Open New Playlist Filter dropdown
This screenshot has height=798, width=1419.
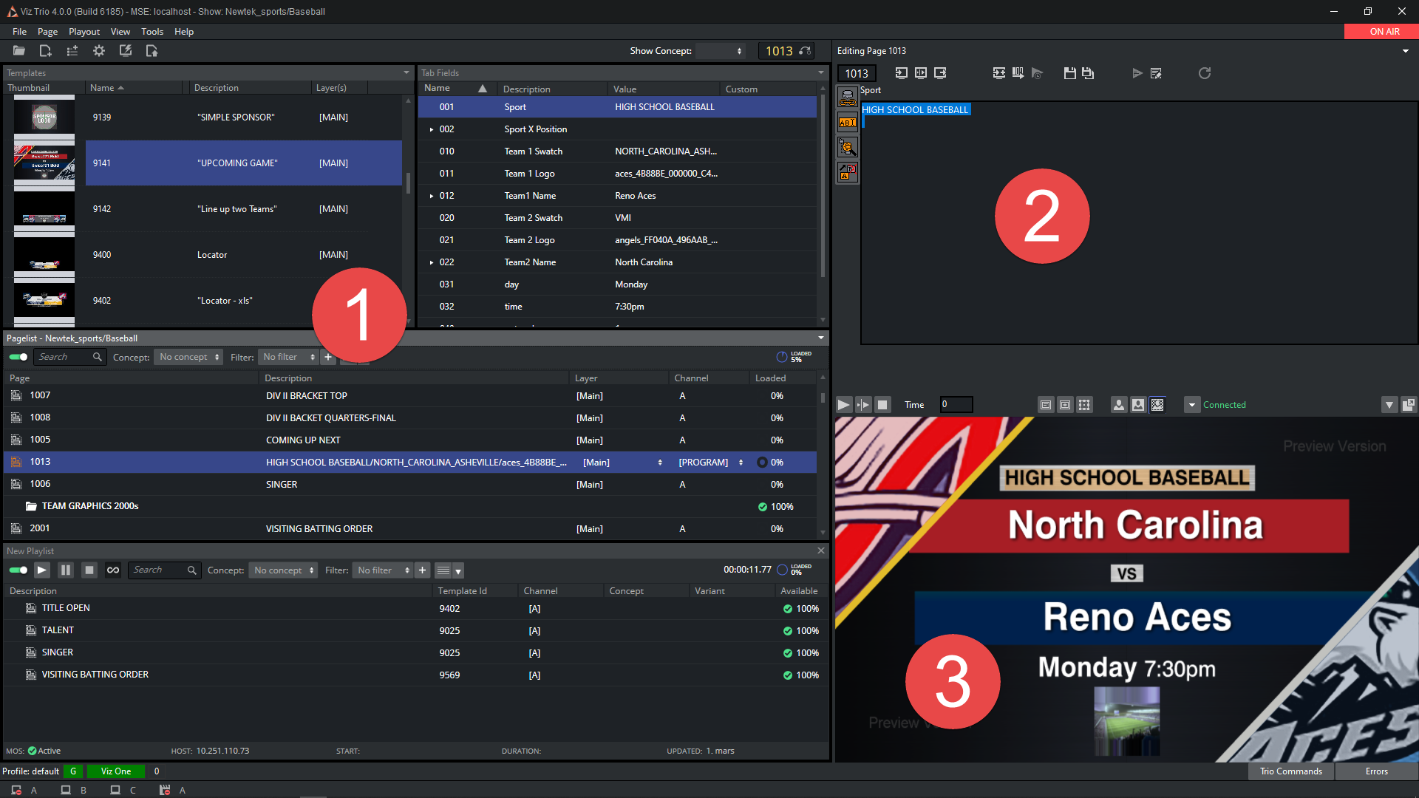383,570
